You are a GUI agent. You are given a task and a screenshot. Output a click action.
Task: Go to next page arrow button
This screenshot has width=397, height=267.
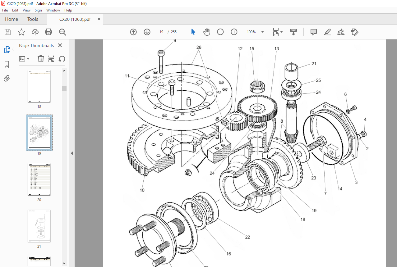click(x=147, y=32)
